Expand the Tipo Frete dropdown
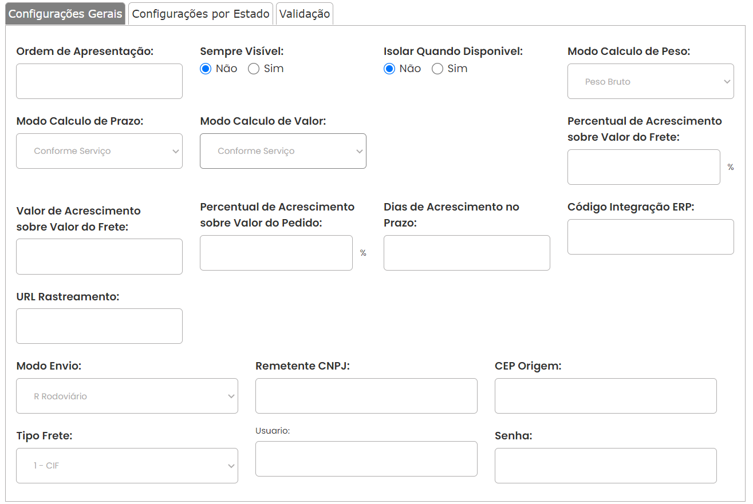The height and width of the screenshot is (504, 753). pos(127,466)
